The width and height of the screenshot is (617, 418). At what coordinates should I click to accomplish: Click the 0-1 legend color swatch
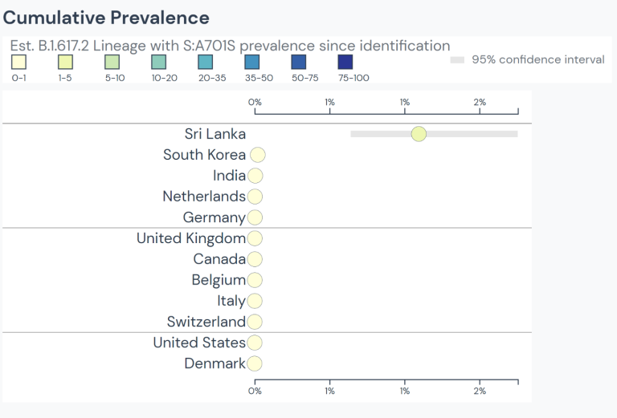pyautogui.click(x=18, y=62)
